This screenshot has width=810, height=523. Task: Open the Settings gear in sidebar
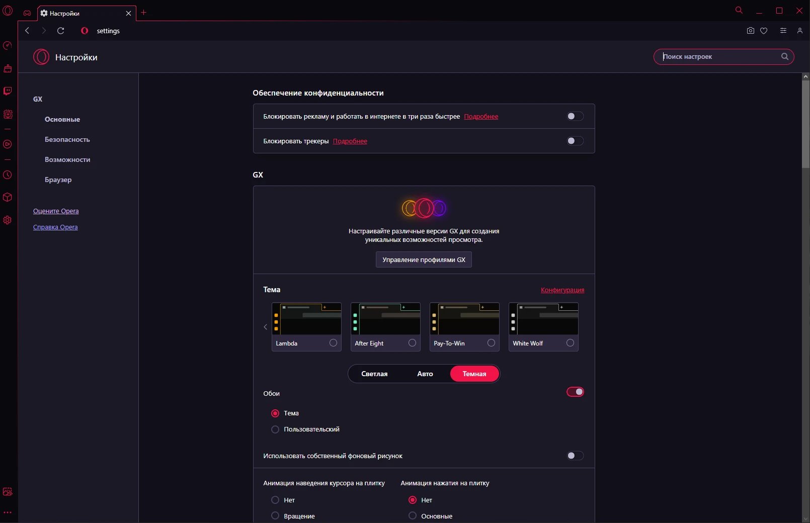point(8,220)
